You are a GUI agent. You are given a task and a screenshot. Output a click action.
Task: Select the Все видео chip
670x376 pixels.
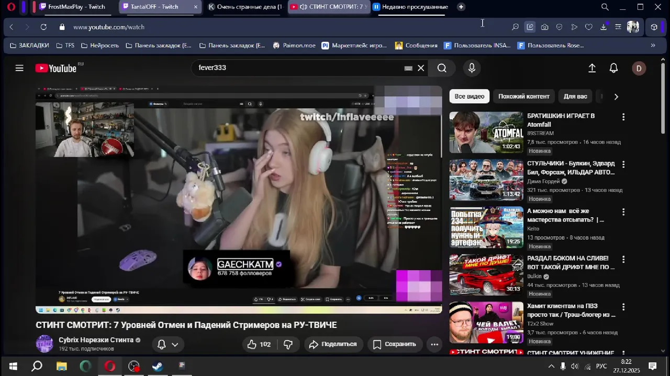[x=469, y=97]
